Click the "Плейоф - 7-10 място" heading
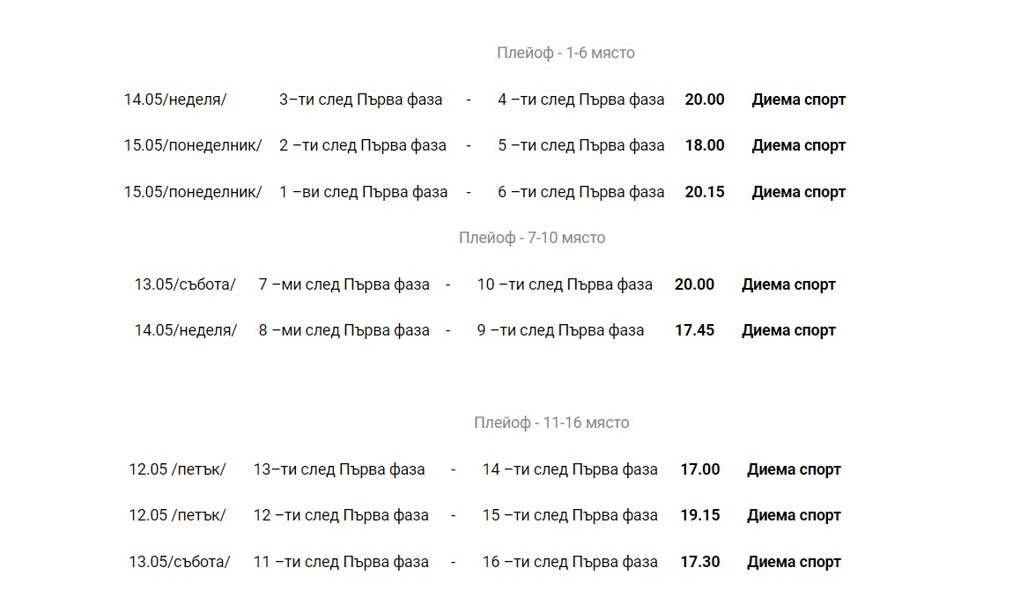Screen dimensions: 1035x605 (532, 238)
